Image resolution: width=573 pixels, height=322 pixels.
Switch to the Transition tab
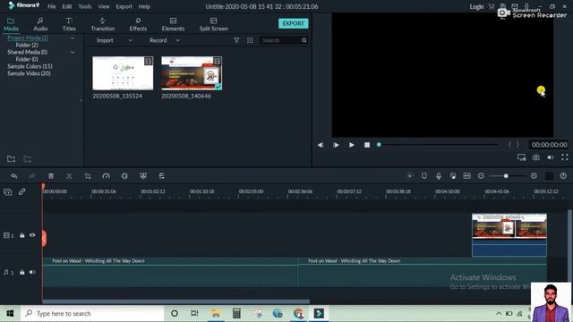[103, 24]
